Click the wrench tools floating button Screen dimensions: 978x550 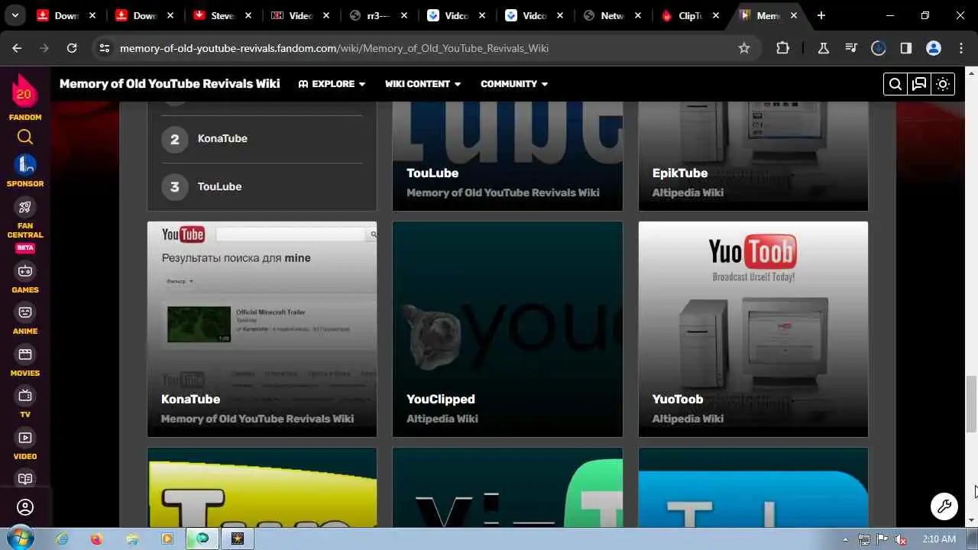click(x=944, y=506)
